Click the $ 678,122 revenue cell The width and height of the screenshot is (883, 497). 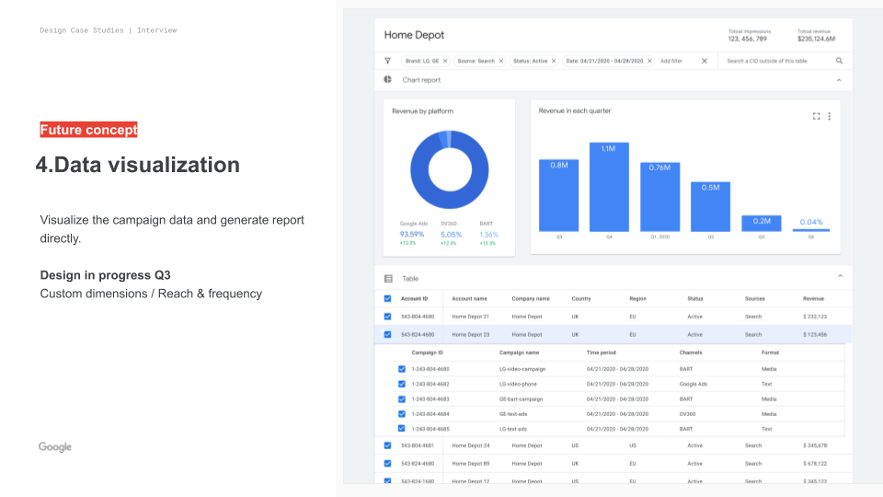pos(815,464)
